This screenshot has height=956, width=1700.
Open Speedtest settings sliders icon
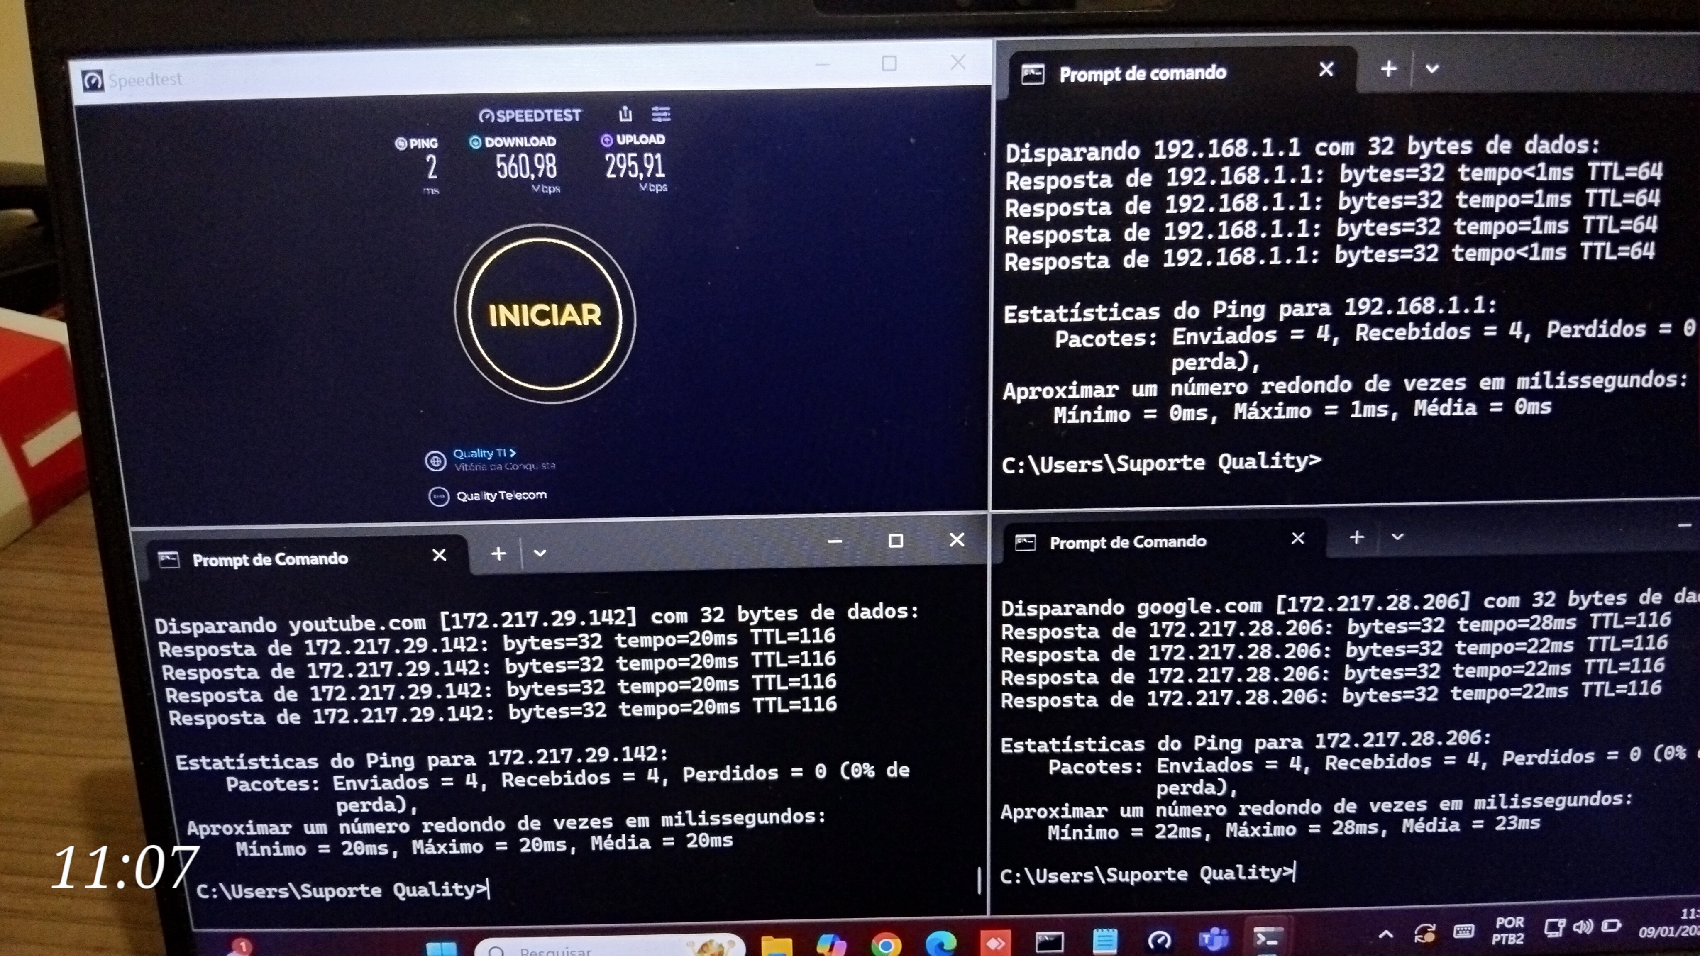pyautogui.click(x=661, y=114)
